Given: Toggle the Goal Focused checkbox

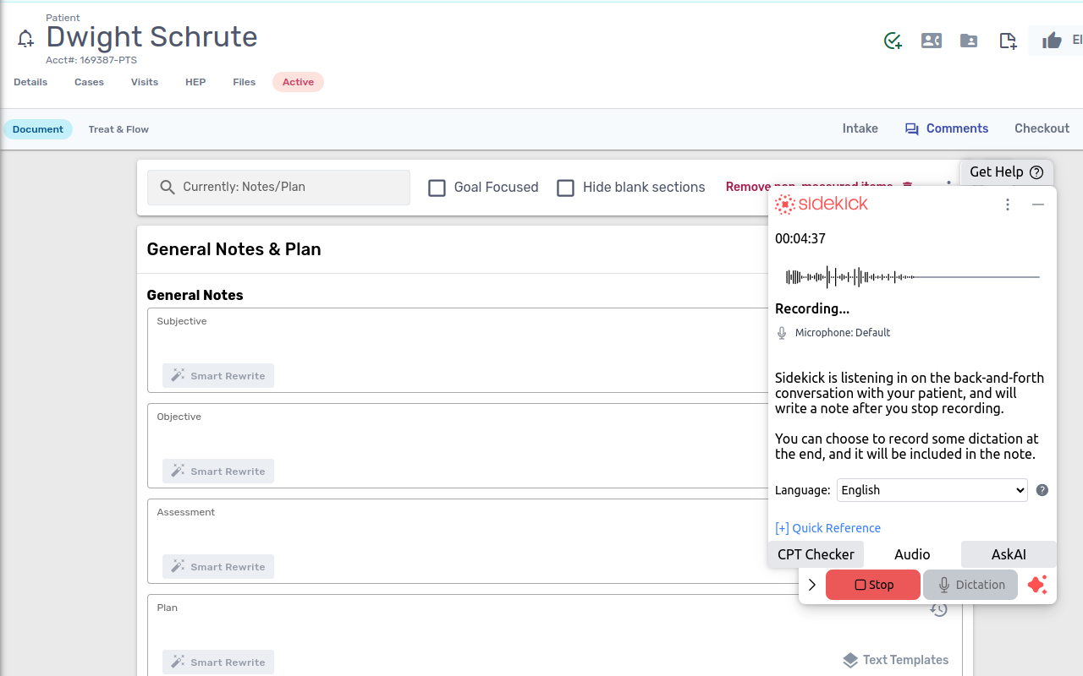Looking at the screenshot, I should coord(437,188).
